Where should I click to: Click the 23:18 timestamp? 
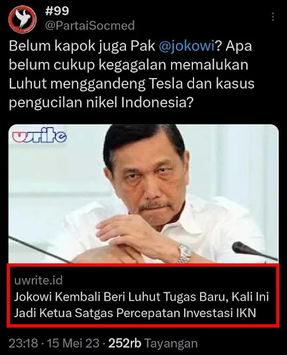[23, 343]
